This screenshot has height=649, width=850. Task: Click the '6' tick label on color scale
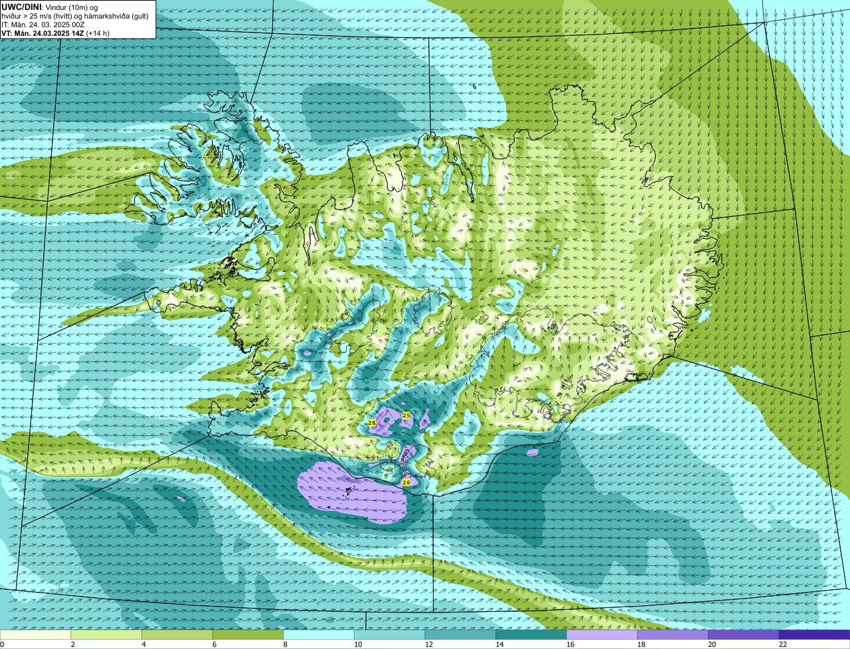click(x=214, y=644)
